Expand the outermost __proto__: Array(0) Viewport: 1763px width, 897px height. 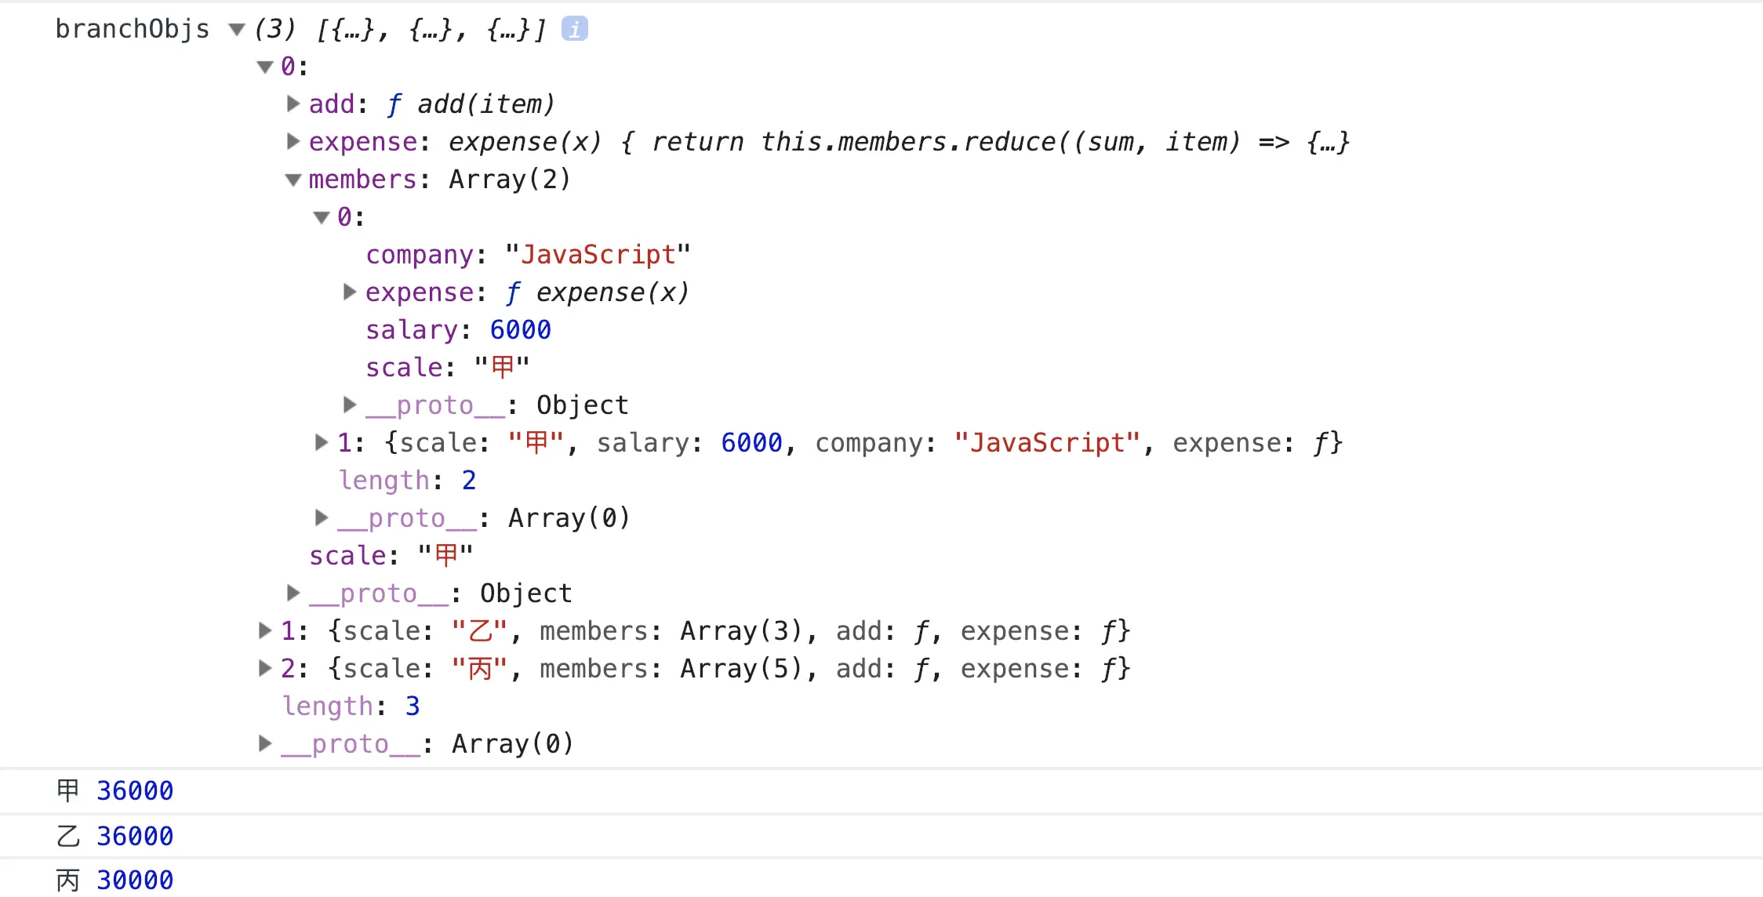[x=265, y=743]
